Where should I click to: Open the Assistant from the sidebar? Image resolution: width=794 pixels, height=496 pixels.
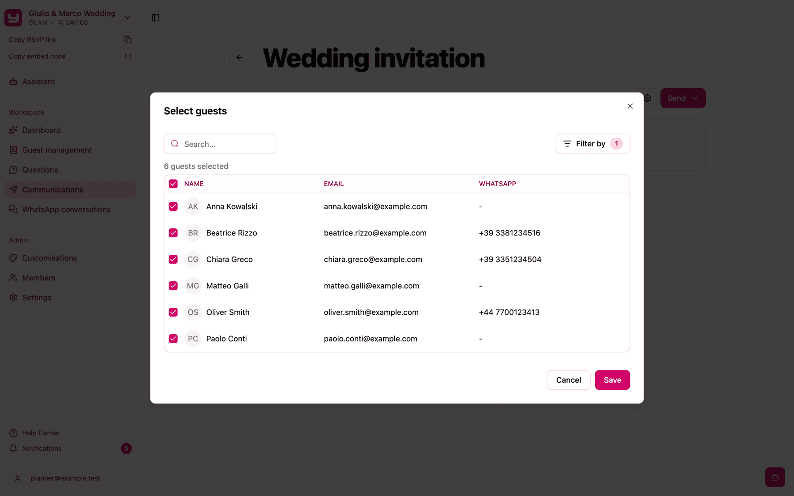coord(71,82)
